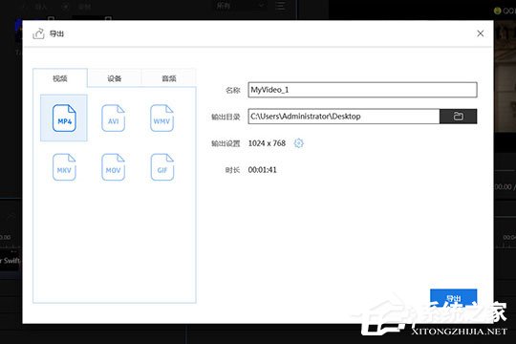Click the name field MyVideo_1
The image size is (516, 344).
[x=362, y=90]
